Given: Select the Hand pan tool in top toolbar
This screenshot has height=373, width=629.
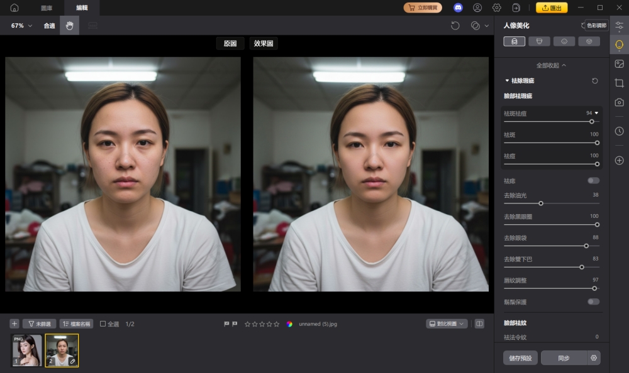Looking at the screenshot, I should click(x=69, y=26).
